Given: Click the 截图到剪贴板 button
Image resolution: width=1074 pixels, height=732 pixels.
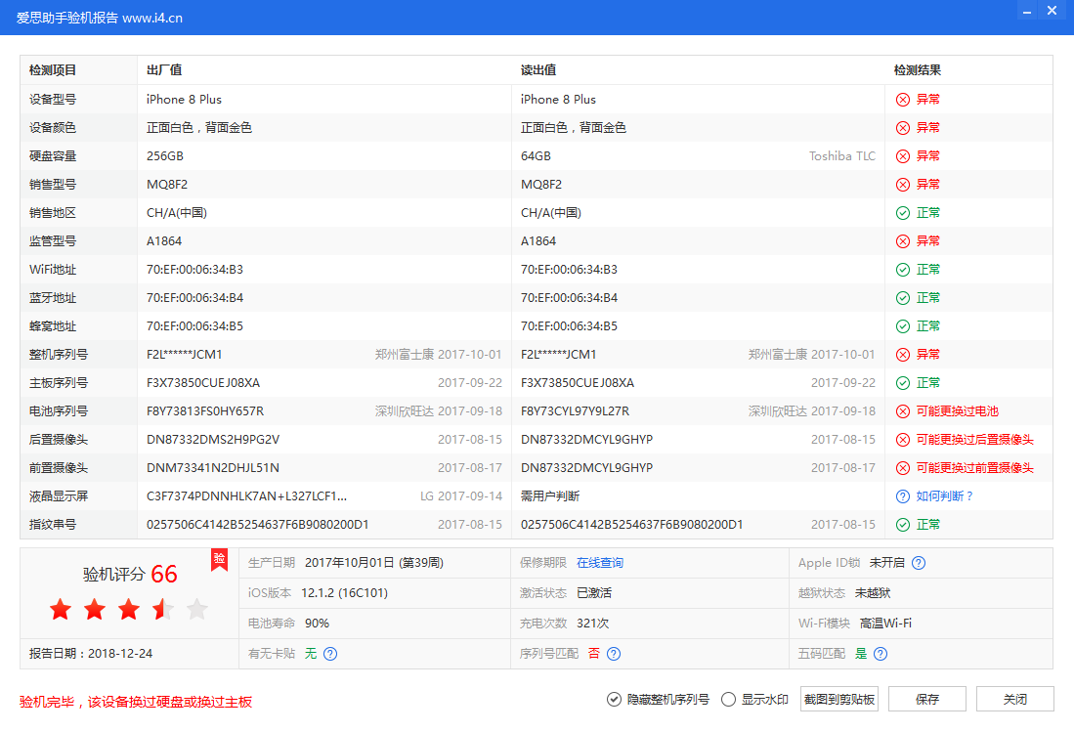Looking at the screenshot, I should (839, 699).
